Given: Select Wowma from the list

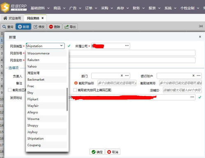Looking at the screenshot, I should pos(47,119).
